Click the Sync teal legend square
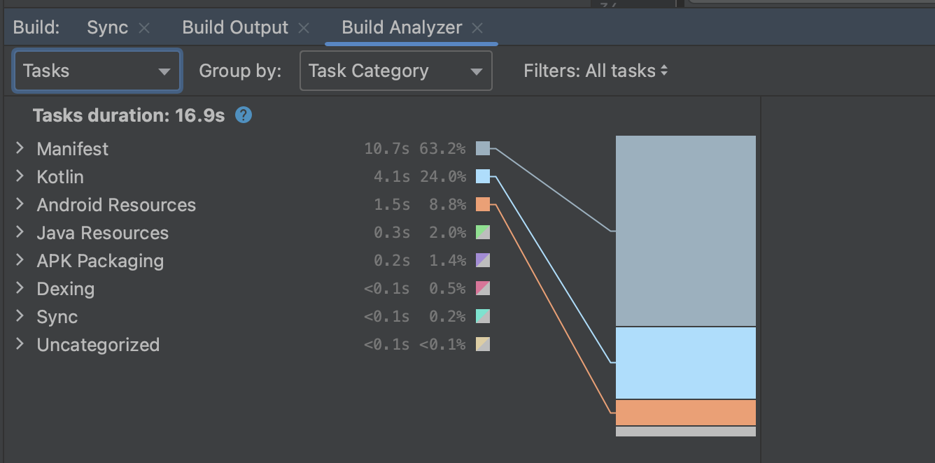The width and height of the screenshot is (935, 463). (482, 316)
